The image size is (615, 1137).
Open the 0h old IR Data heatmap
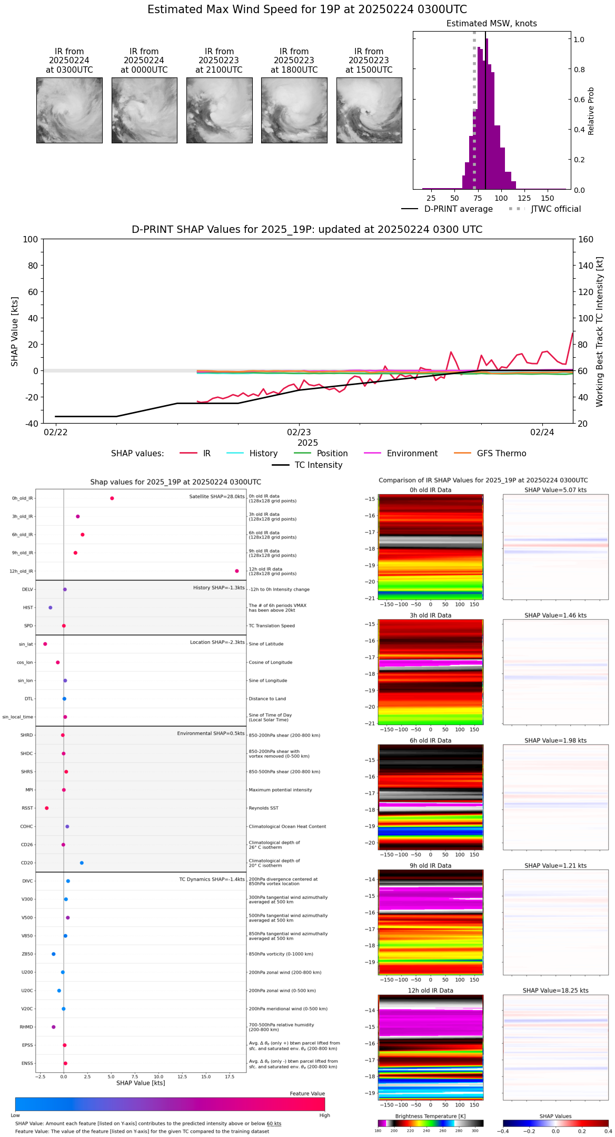coord(430,546)
